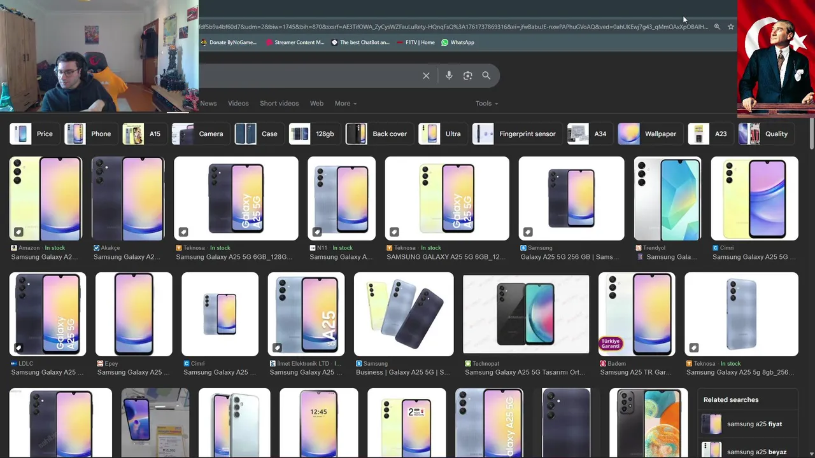Open Google Lens image search icon

[x=467, y=76]
